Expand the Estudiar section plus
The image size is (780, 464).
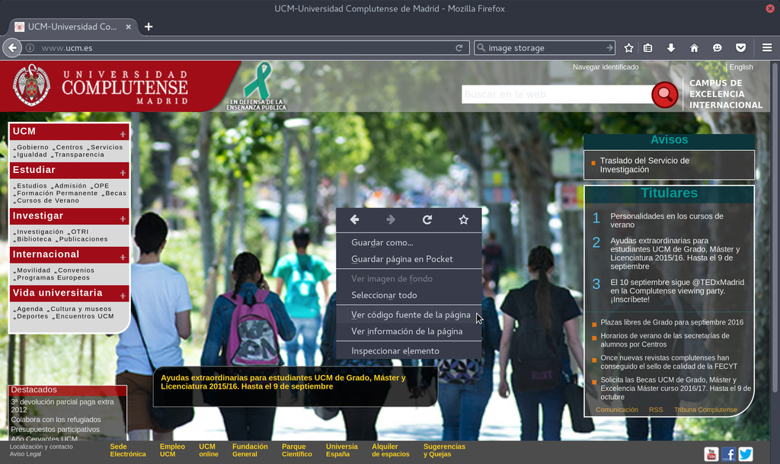pos(123,172)
